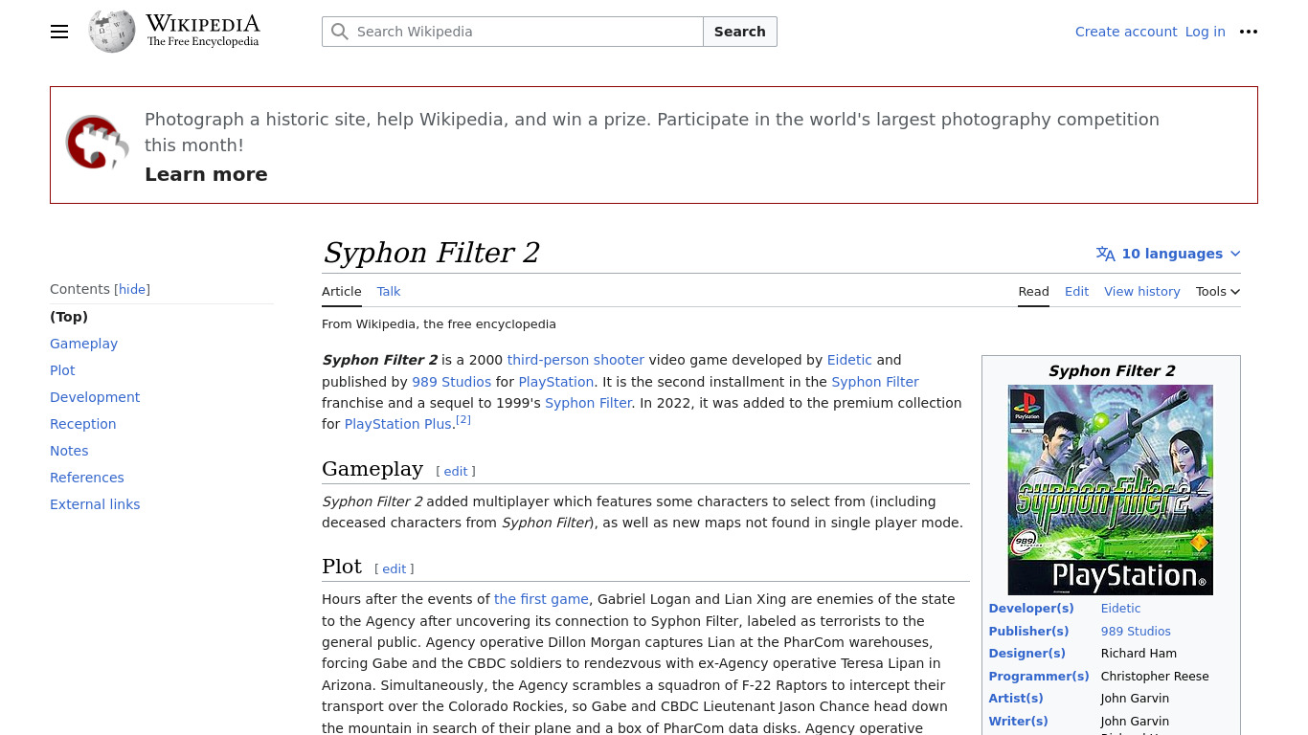Open the Syphon Filter 2 cover image
This screenshot has width=1308, height=735.
[1111, 490]
